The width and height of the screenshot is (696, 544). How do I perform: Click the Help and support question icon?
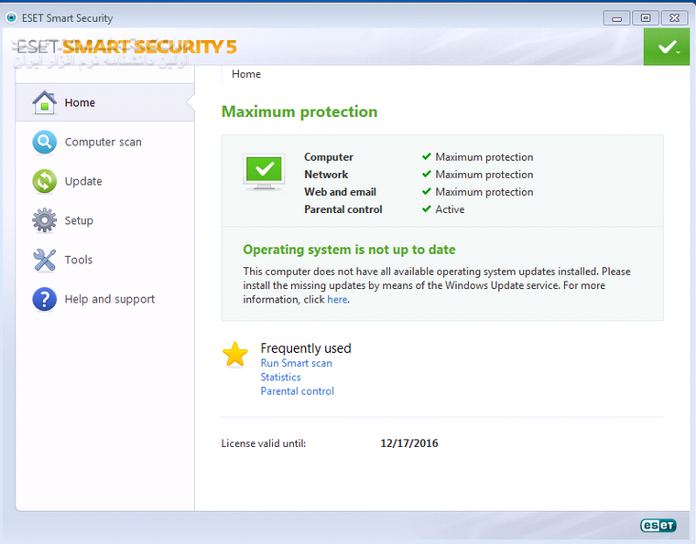coord(44,299)
